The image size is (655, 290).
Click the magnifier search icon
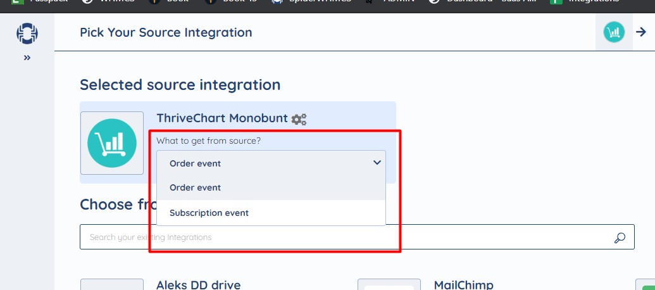click(620, 238)
